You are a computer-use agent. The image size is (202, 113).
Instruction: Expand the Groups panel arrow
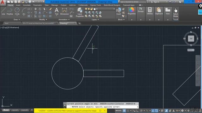[x=141, y=20]
